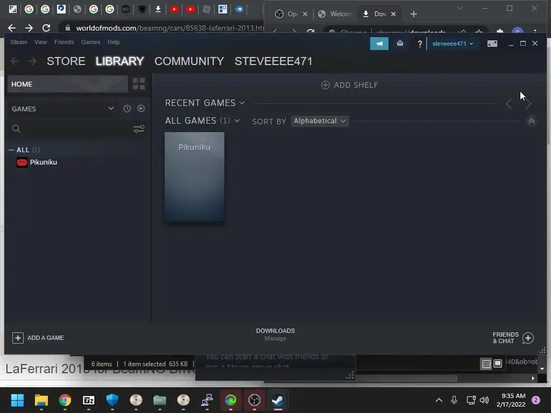This screenshot has width=551, height=413.
Task: Enter Steam Big Picture mode icon
Action: [492, 44]
